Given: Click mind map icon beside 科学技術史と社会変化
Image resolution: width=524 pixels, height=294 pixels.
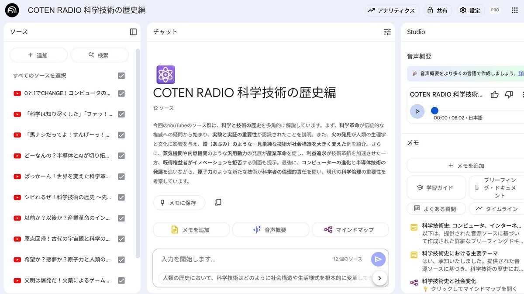Looking at the screenshot, I should [x=414, y=282].
